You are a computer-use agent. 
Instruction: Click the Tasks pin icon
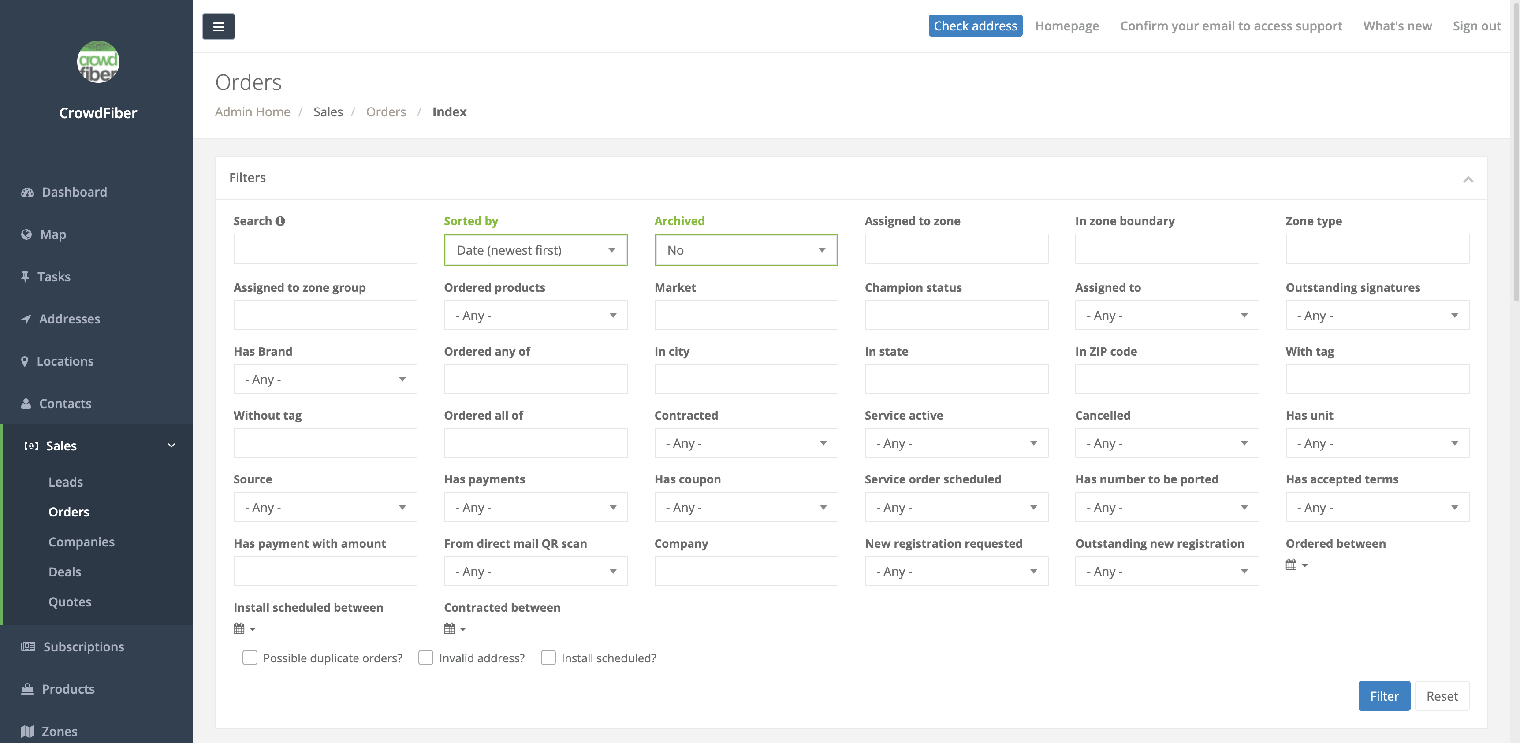click(26, 276)
